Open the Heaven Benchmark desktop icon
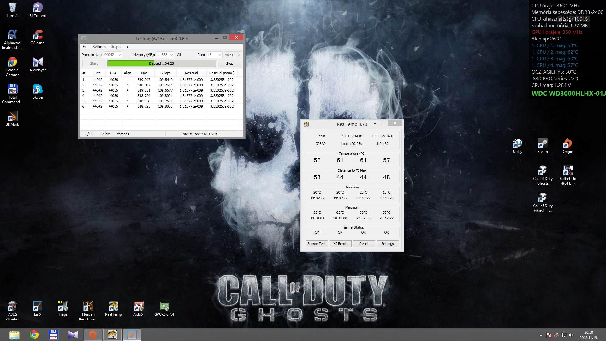Viewport: 606px width, 341px height. click(88, 307)
